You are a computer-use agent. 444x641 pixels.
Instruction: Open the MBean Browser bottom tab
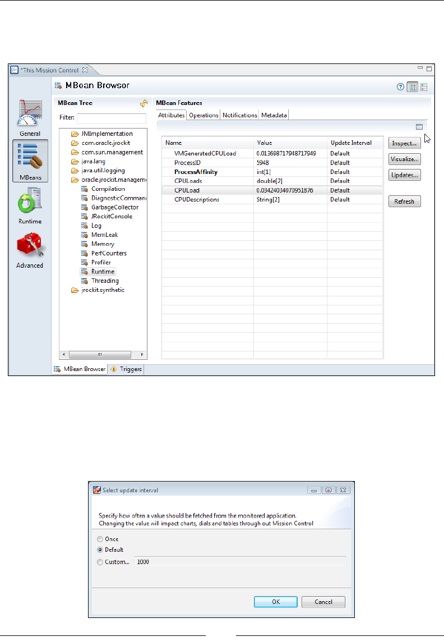(80, 369)
